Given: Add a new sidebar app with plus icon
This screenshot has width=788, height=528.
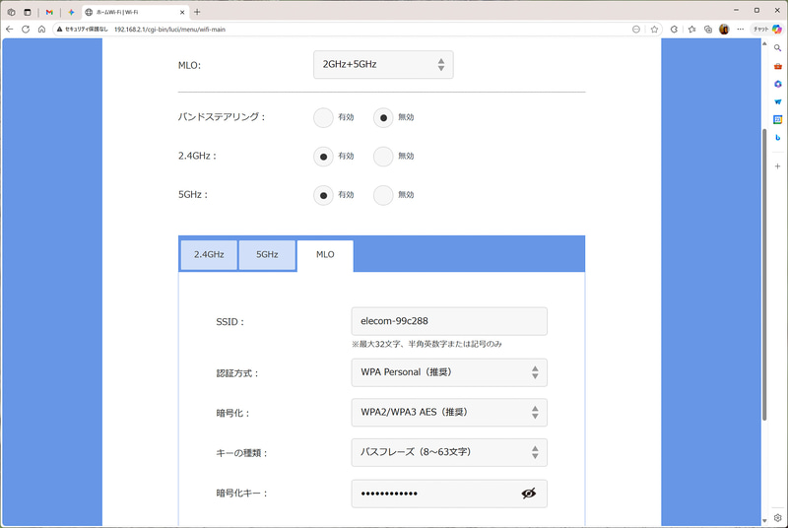Looking at the screenshot, I should coord(777,165).
